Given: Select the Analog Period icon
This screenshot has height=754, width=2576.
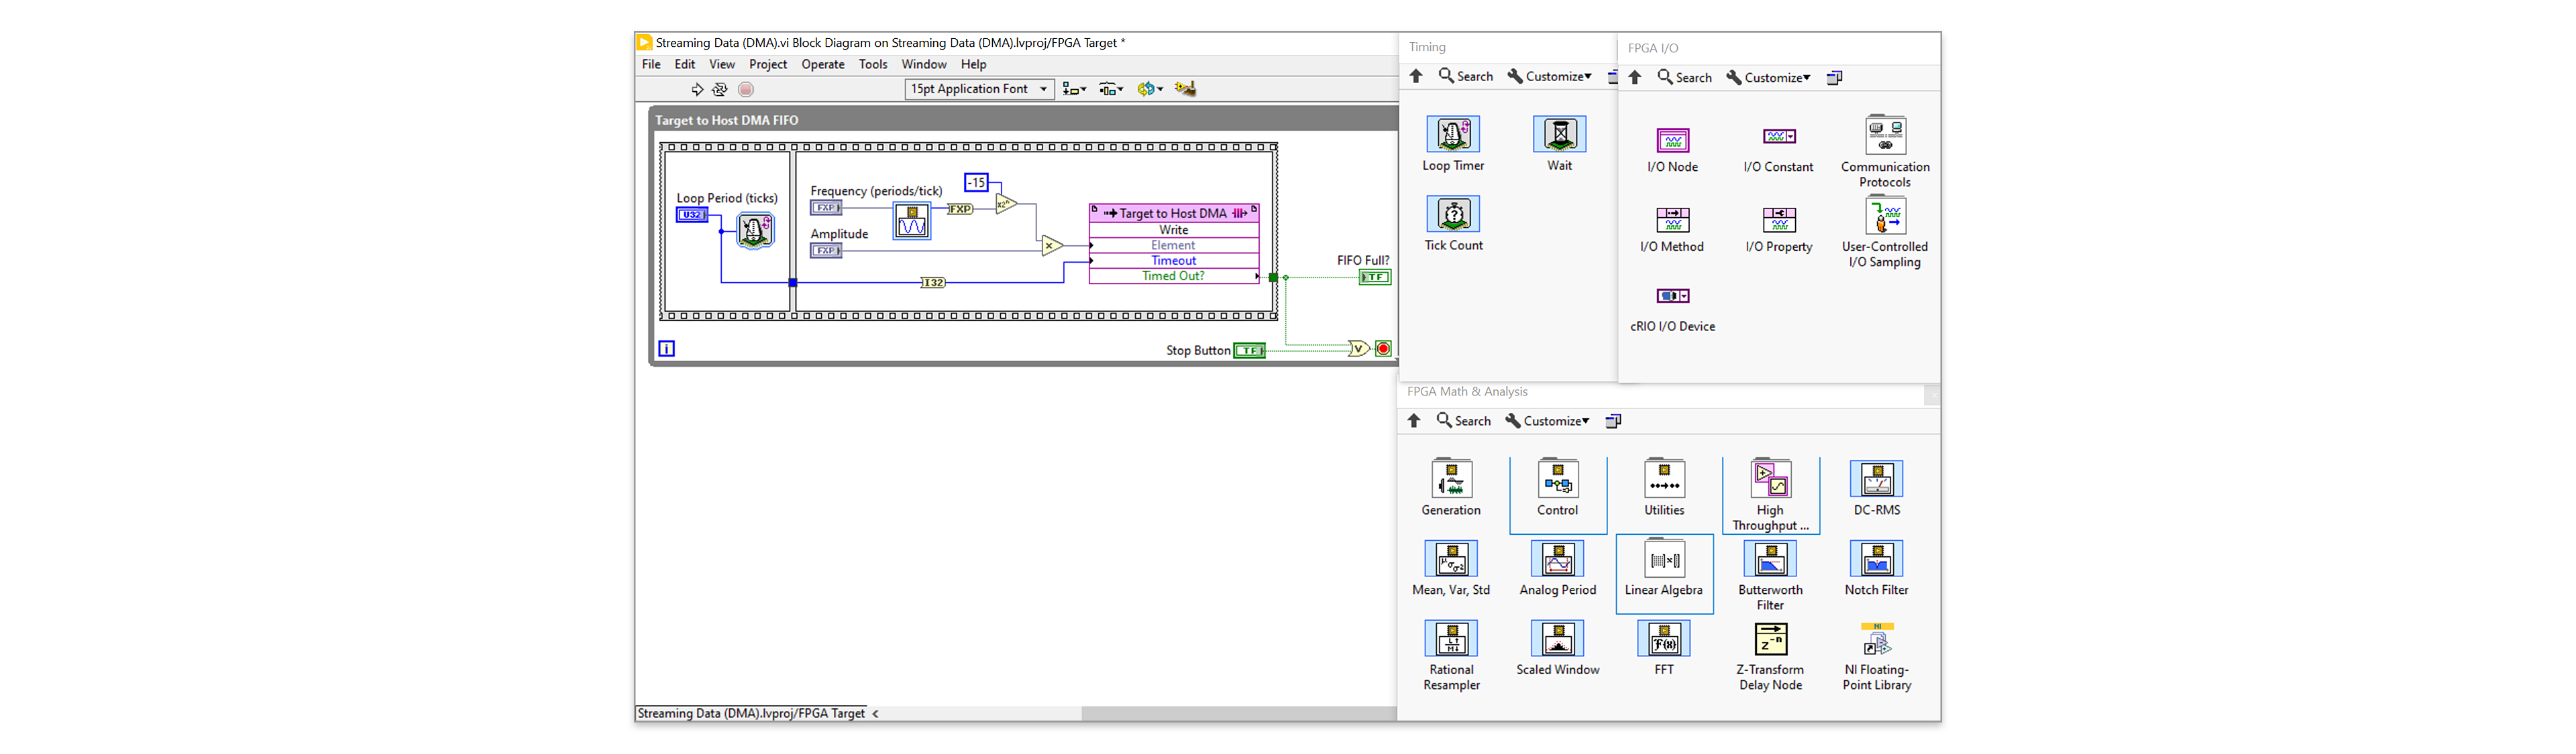Looking at the screenshot, I should pos(1557,558).
